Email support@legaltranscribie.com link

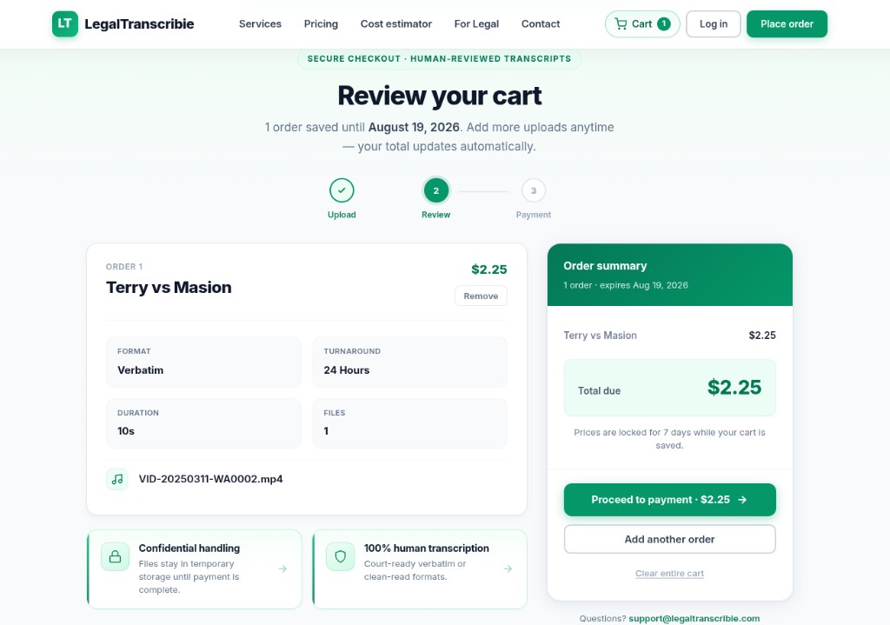click(x=694, y=618)
